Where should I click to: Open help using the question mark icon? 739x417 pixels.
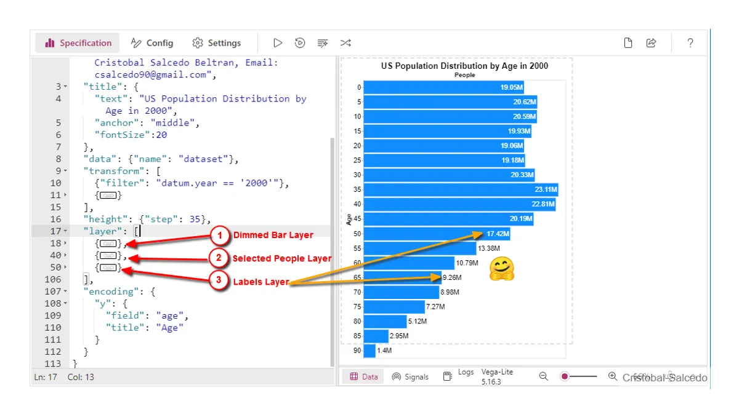[690, 42]
